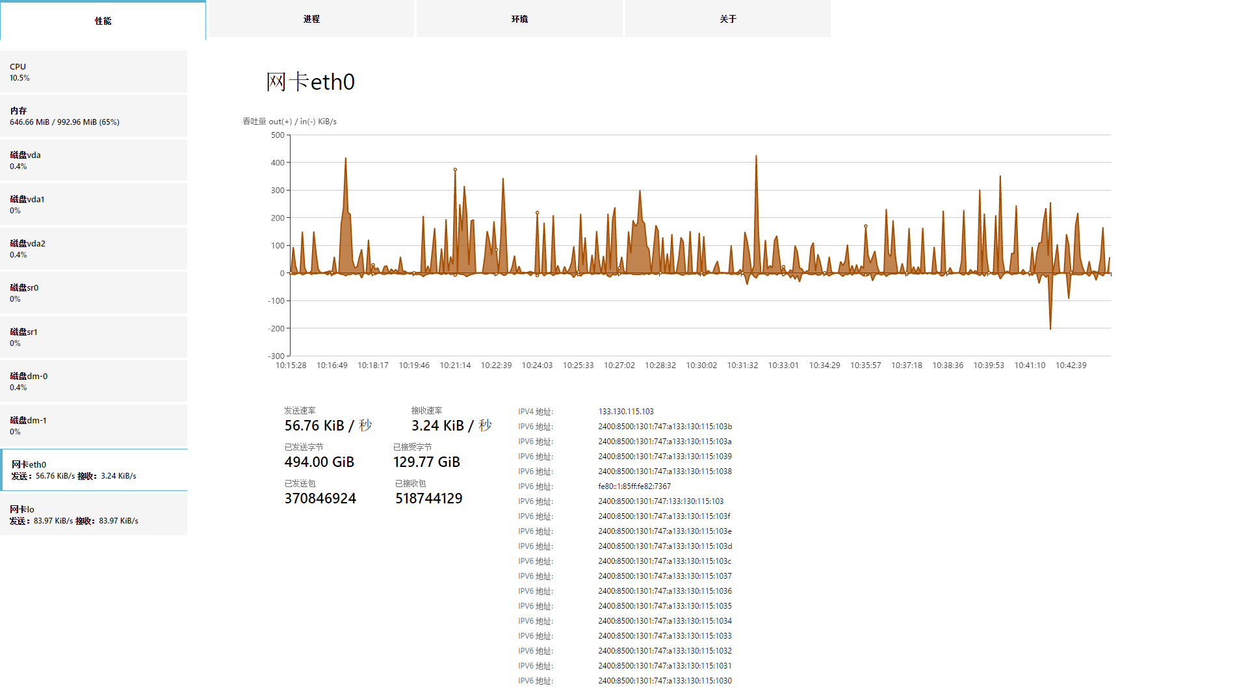Image resolution: width=1248 pixels, height=690 pixels.
Task: Switch to the 进程 tab
Action: click(x=311, y=19)
